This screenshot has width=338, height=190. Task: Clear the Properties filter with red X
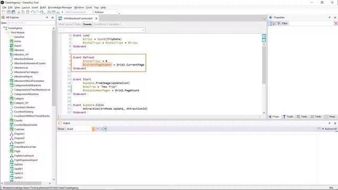tap(336, 23)
